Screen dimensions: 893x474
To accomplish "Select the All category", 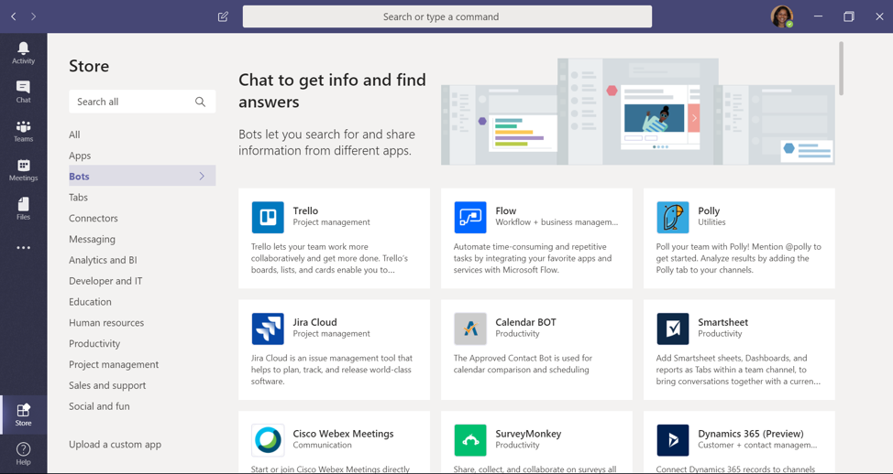I will [x=74, y=135].
